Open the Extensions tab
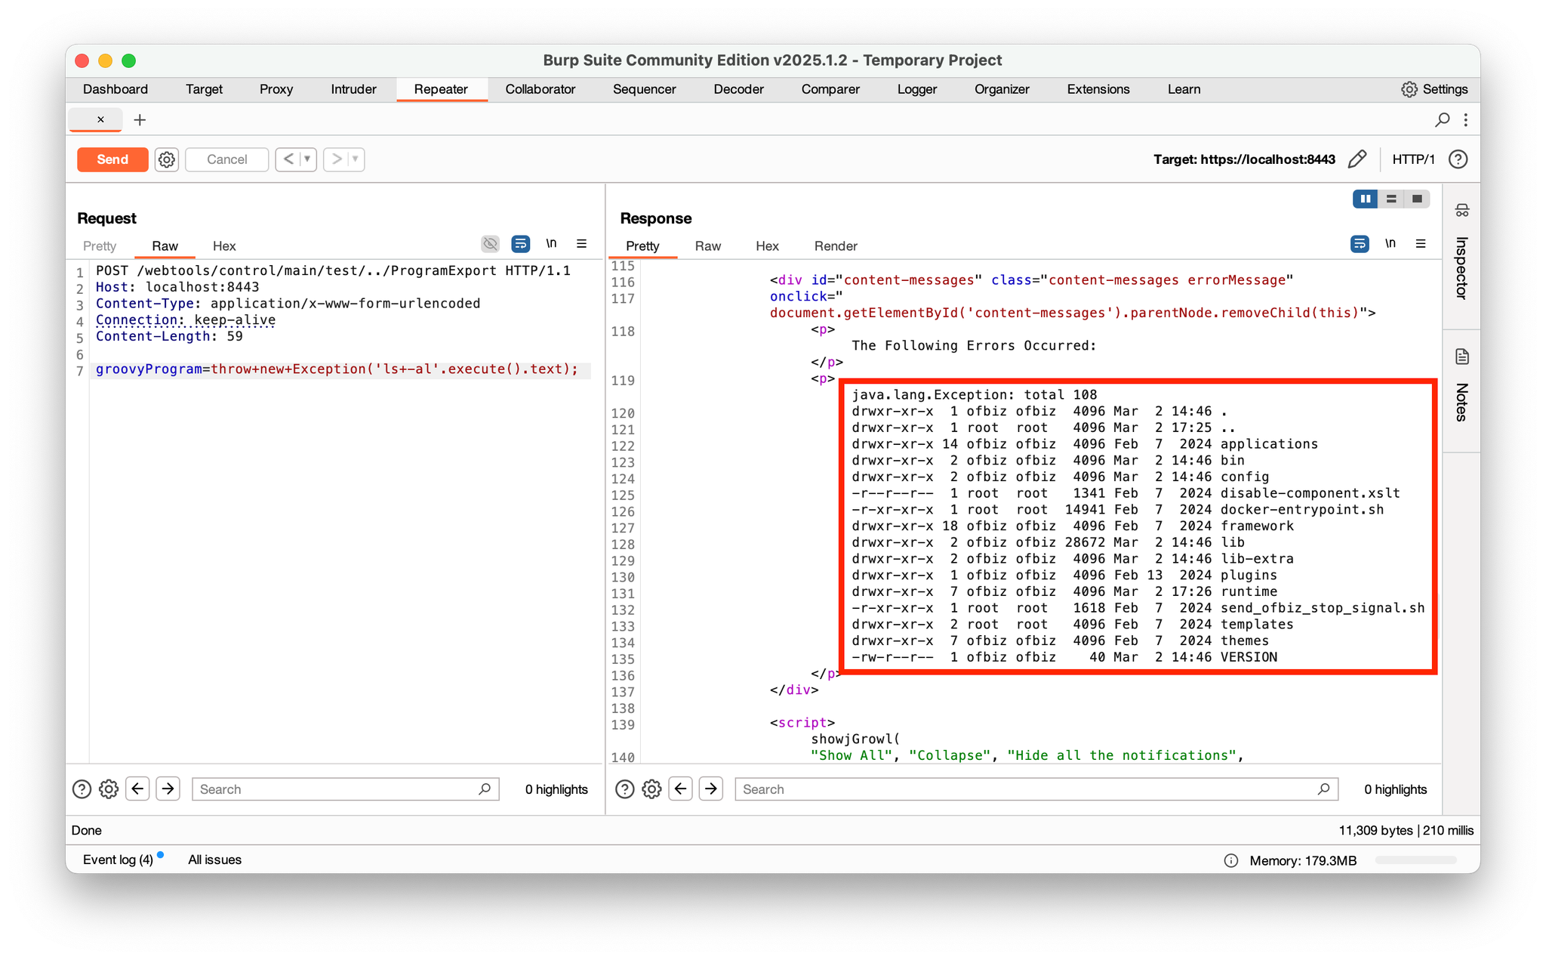The image size is (1546, 960). click(1098, 89)
